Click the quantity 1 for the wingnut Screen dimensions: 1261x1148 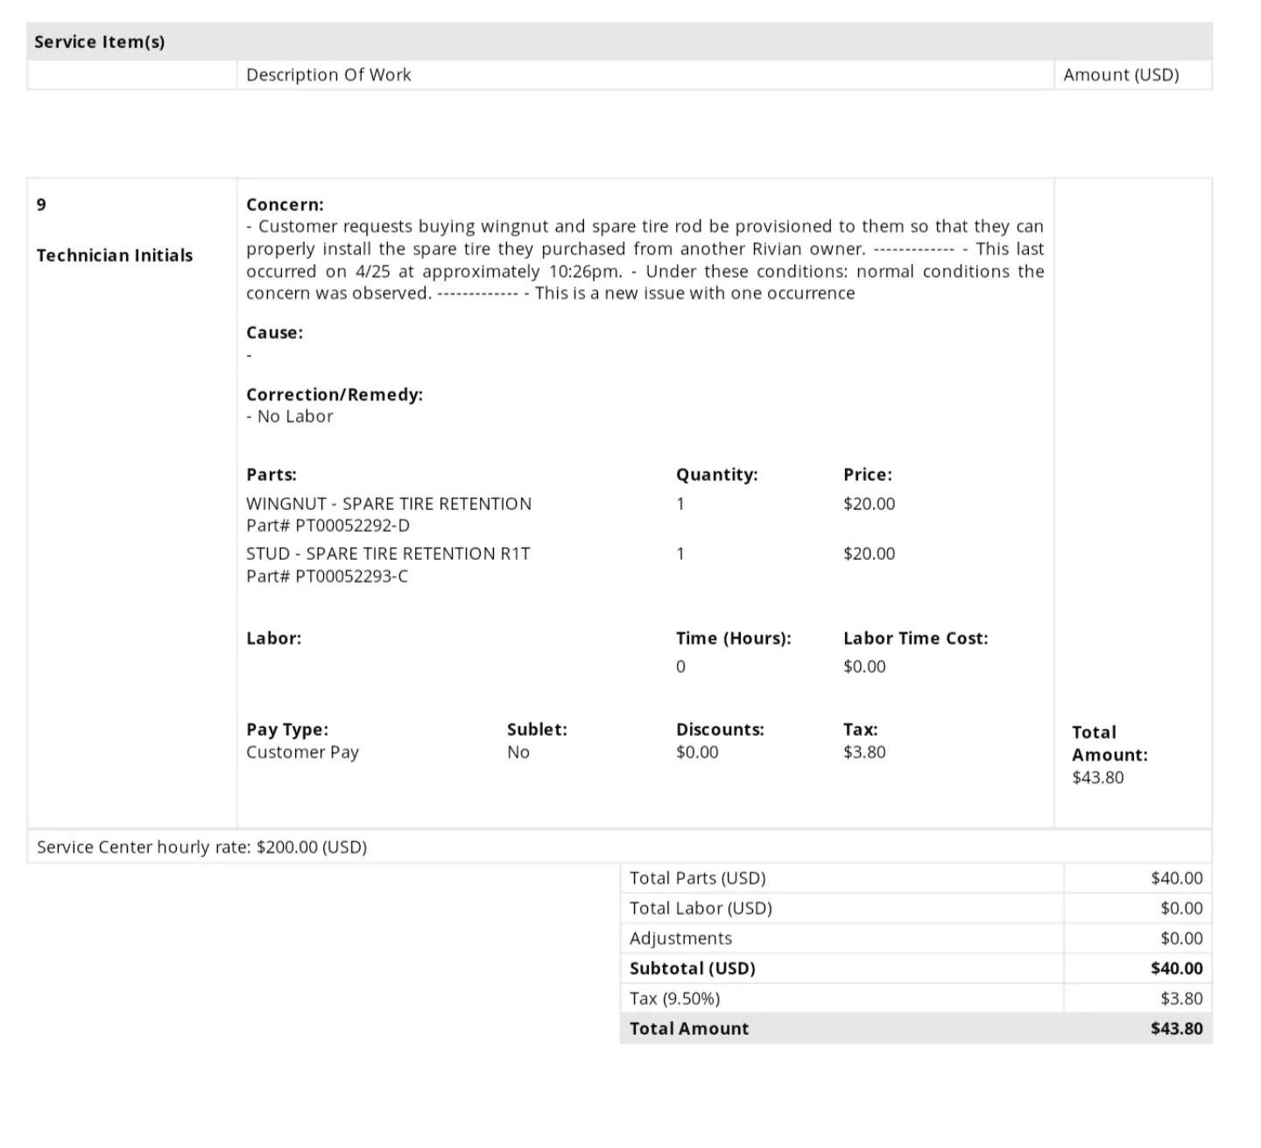point(680,504)
